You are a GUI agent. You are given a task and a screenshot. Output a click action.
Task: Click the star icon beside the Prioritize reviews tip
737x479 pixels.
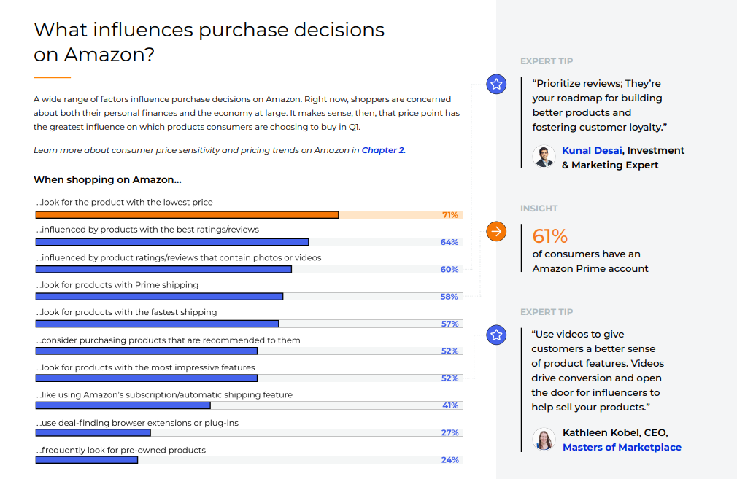coord(496,85)
